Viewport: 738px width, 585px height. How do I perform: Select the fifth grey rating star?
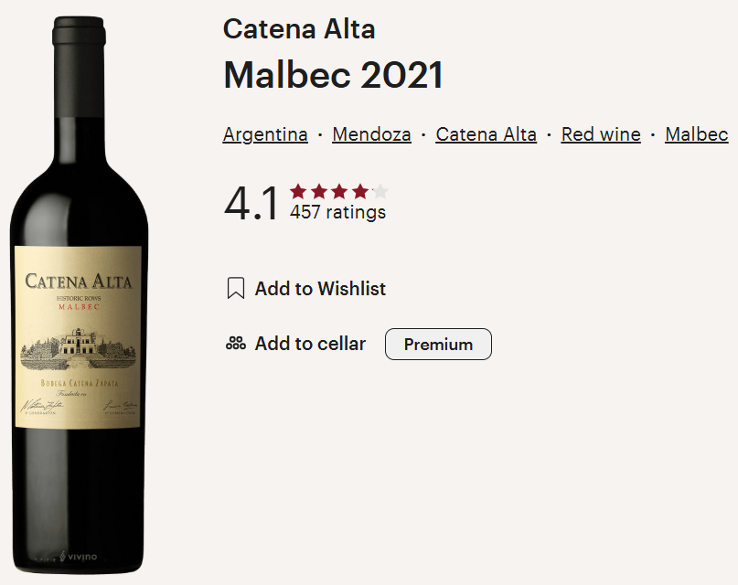380,191
